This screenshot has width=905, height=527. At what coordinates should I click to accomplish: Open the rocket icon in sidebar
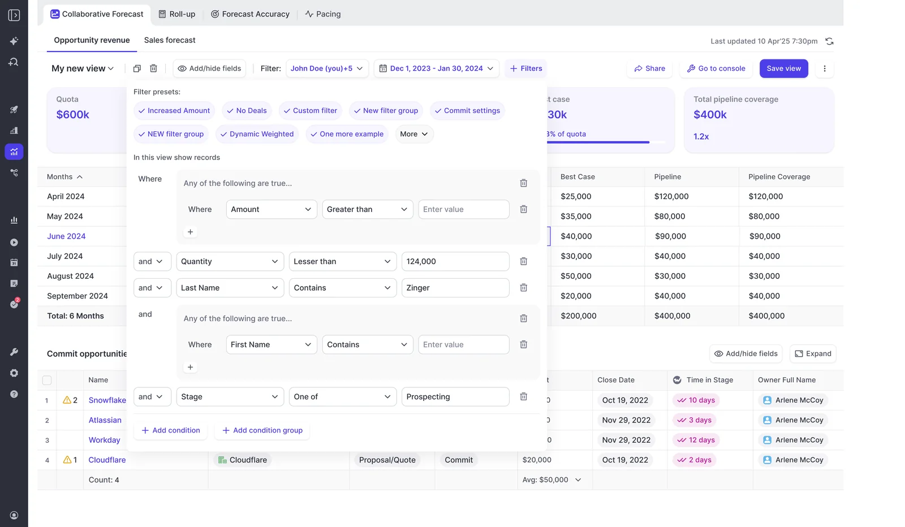pyautogui.click(x=14, y=110)
